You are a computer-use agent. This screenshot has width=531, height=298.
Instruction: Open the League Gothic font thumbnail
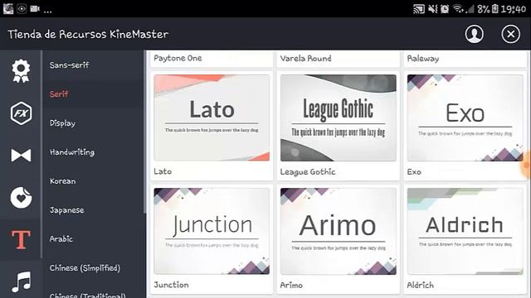[339, 118]
